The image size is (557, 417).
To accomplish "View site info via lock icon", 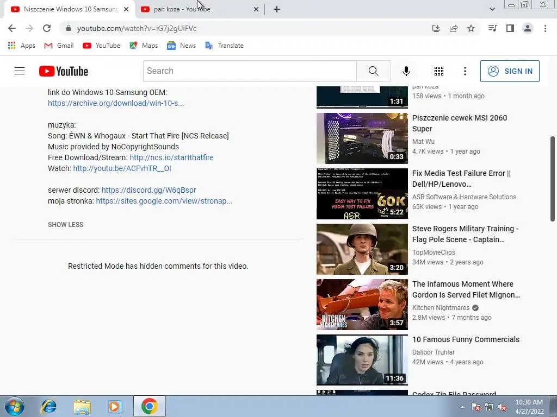I will 68,28.
